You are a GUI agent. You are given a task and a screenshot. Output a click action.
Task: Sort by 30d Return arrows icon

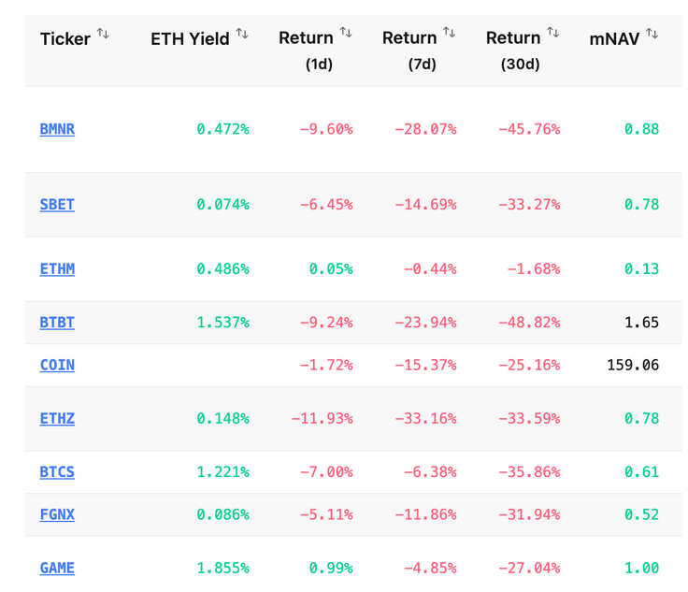[552, 34]
